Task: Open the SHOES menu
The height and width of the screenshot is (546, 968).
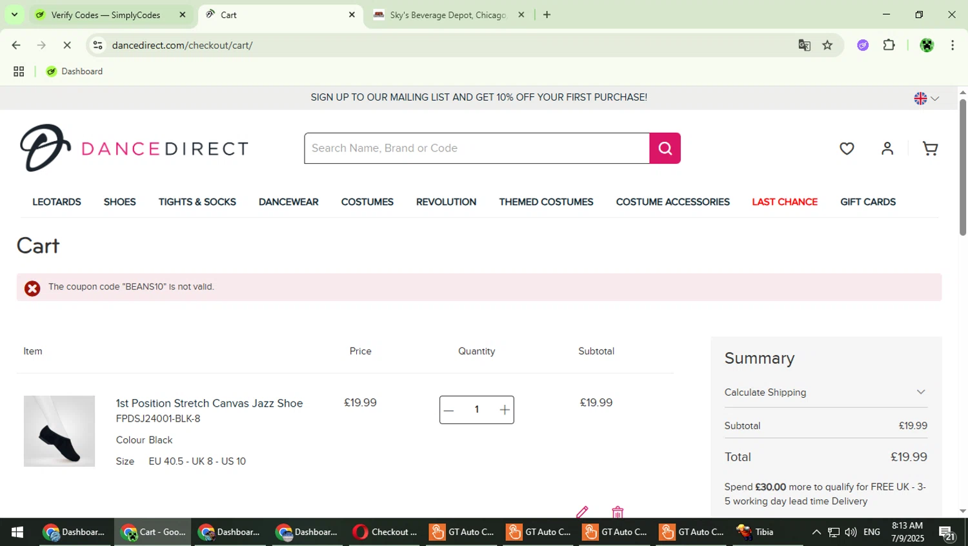Action: [120, 202]
